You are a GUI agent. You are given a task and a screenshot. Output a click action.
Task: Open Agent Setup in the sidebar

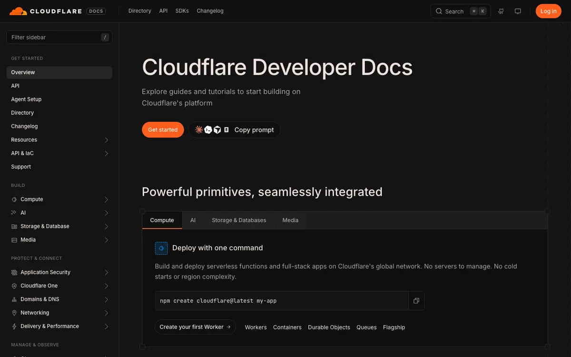pyautogui.click(x=59, y=99)
